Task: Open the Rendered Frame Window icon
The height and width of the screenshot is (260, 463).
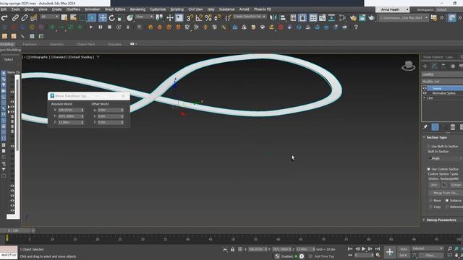Action: 362,18
